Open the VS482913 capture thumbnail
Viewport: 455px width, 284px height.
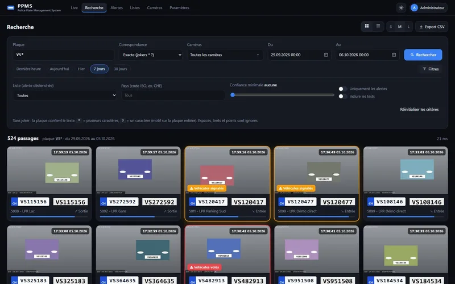click(227, 250)
